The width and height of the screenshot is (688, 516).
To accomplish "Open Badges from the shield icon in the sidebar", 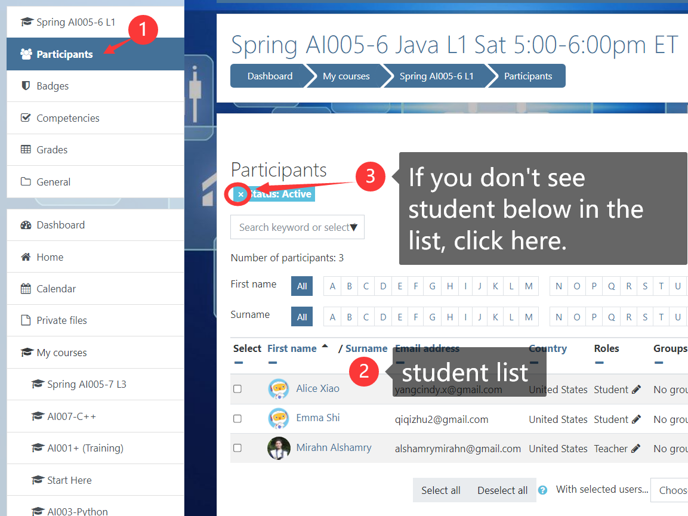I will 26,86.
